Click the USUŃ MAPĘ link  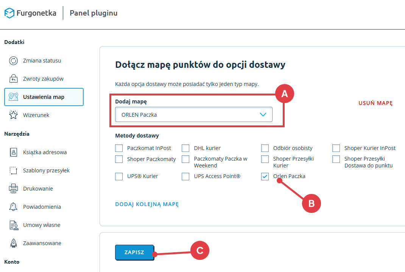(375, 103)
